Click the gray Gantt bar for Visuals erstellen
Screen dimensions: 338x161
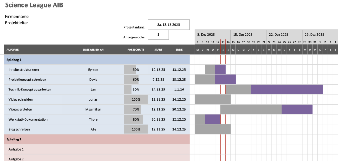(251, 110)
